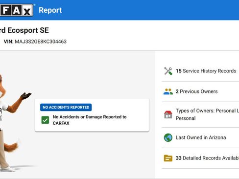The image size is (239, 179).
Task: Click the fox mascot's raised hand
Action: pyautogui.click(x=26, y=95)
